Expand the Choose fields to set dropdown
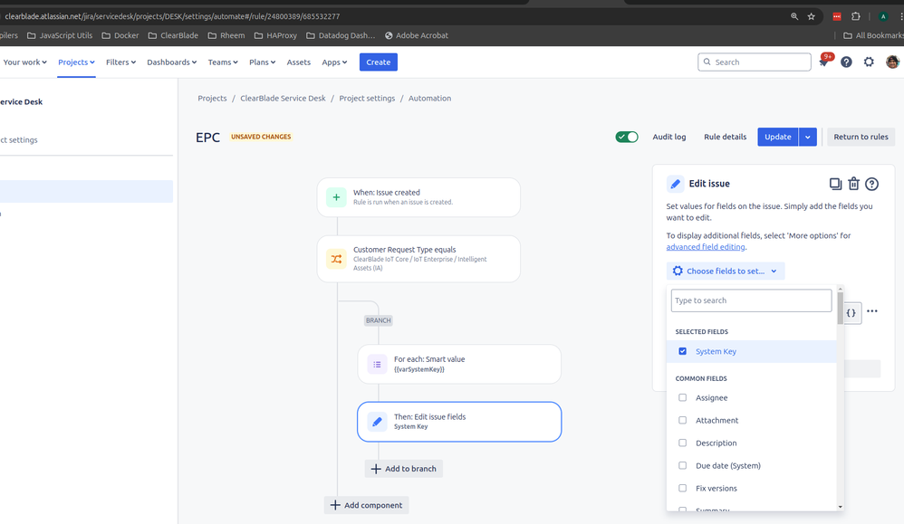The height and width of the screenshot is (524, 904). point(726,271)
